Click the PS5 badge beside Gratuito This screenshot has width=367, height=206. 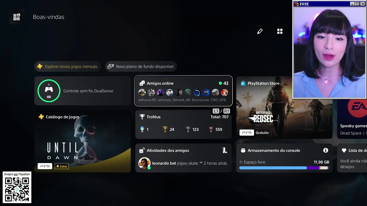click(x=247, y=132)
